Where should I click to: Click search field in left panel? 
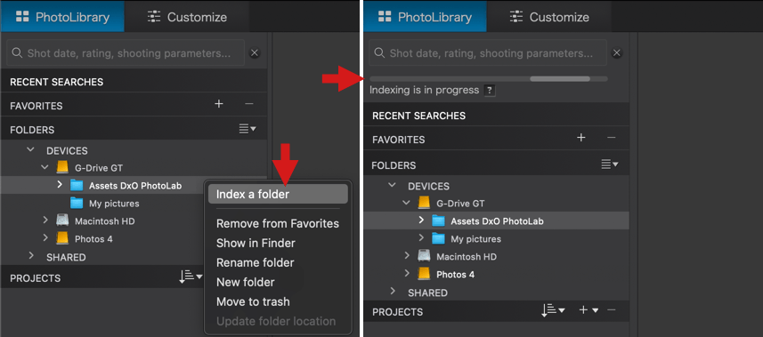pos(126,53)
